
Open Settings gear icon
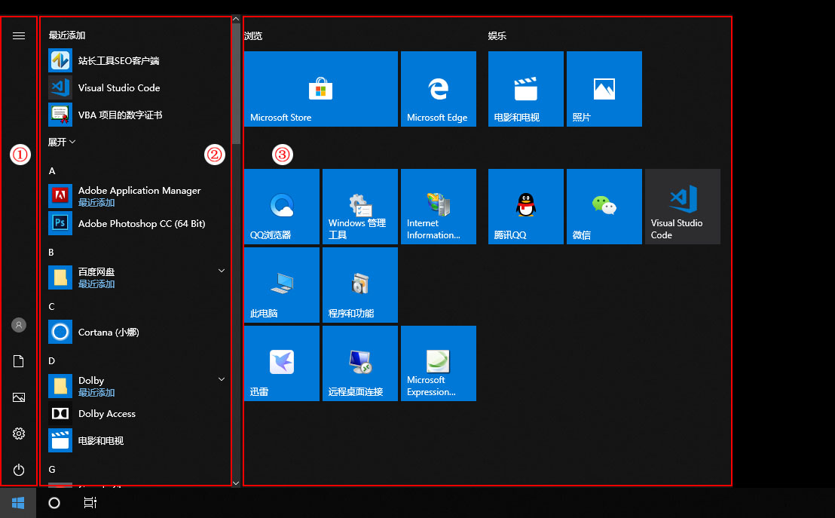pyautogui.click(x=19, y=434)
